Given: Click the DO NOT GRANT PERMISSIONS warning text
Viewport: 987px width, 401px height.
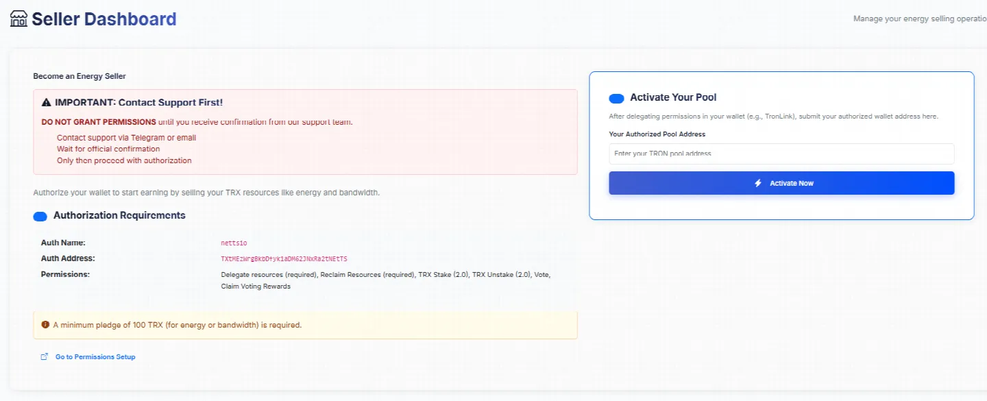Looking at the screenshot, I should point(99,122).
